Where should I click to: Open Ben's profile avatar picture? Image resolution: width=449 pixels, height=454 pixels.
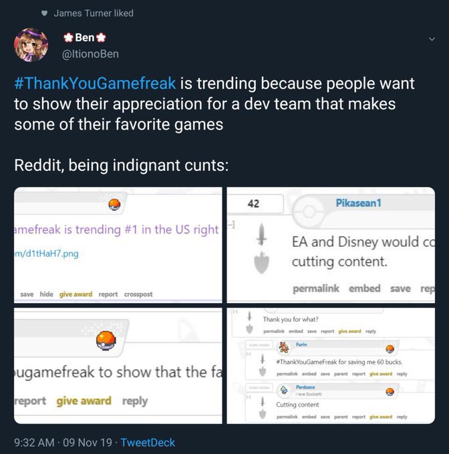coord(31,45)
